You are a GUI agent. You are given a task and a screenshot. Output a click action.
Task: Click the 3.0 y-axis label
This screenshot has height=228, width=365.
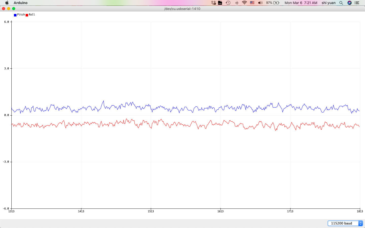click(7, 68)
